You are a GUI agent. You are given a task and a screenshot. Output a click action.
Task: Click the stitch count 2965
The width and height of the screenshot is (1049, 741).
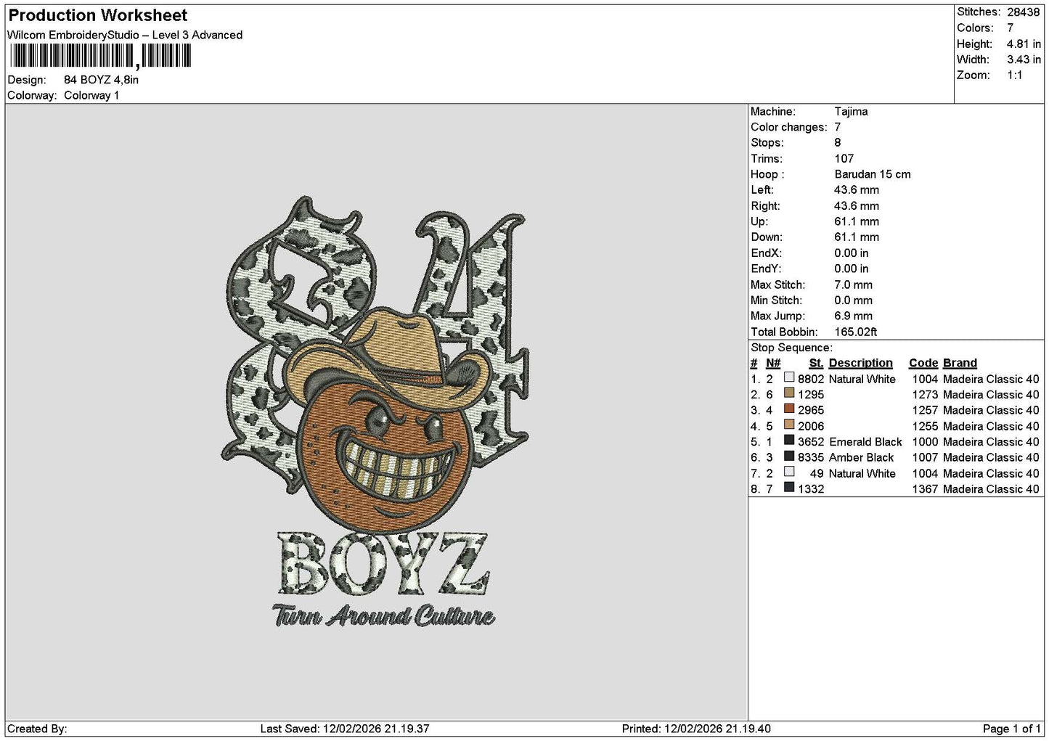811,411
